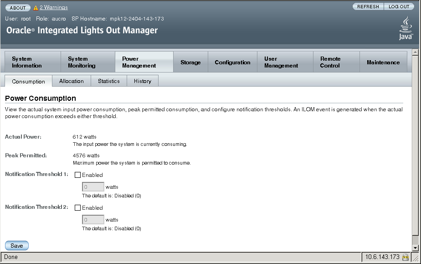421x264 pixels.
Task: Click the scrollbar down arrow
Action: coord(416,248)
